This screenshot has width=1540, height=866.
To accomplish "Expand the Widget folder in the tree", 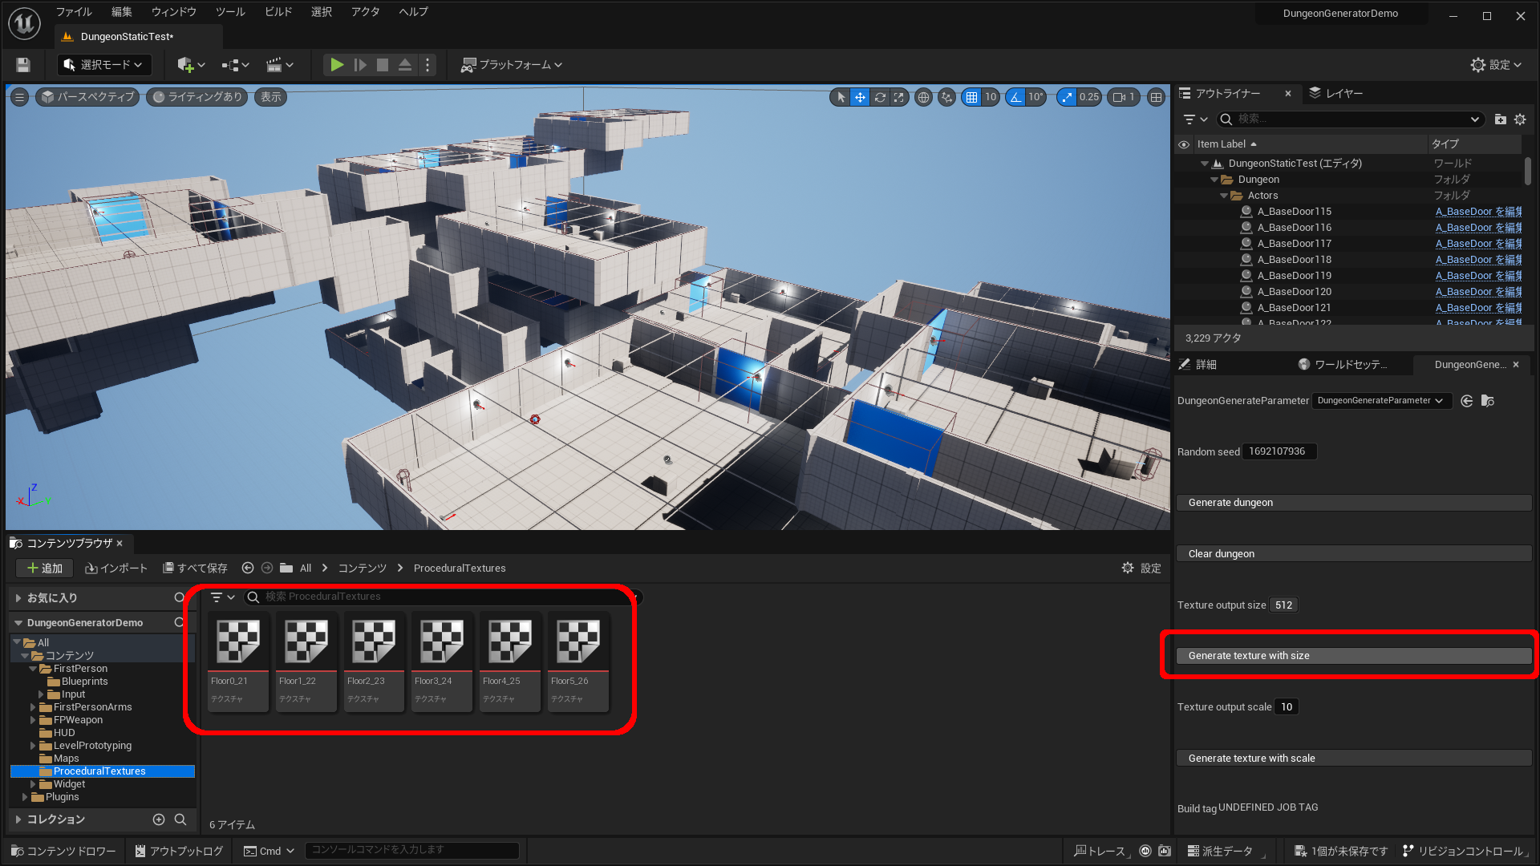I will pyautogui.click(x=34, y=784).
